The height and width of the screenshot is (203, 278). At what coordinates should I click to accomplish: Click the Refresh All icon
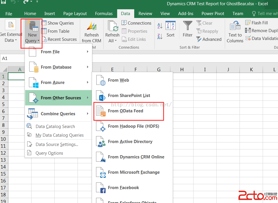click(x=113, y=26)
